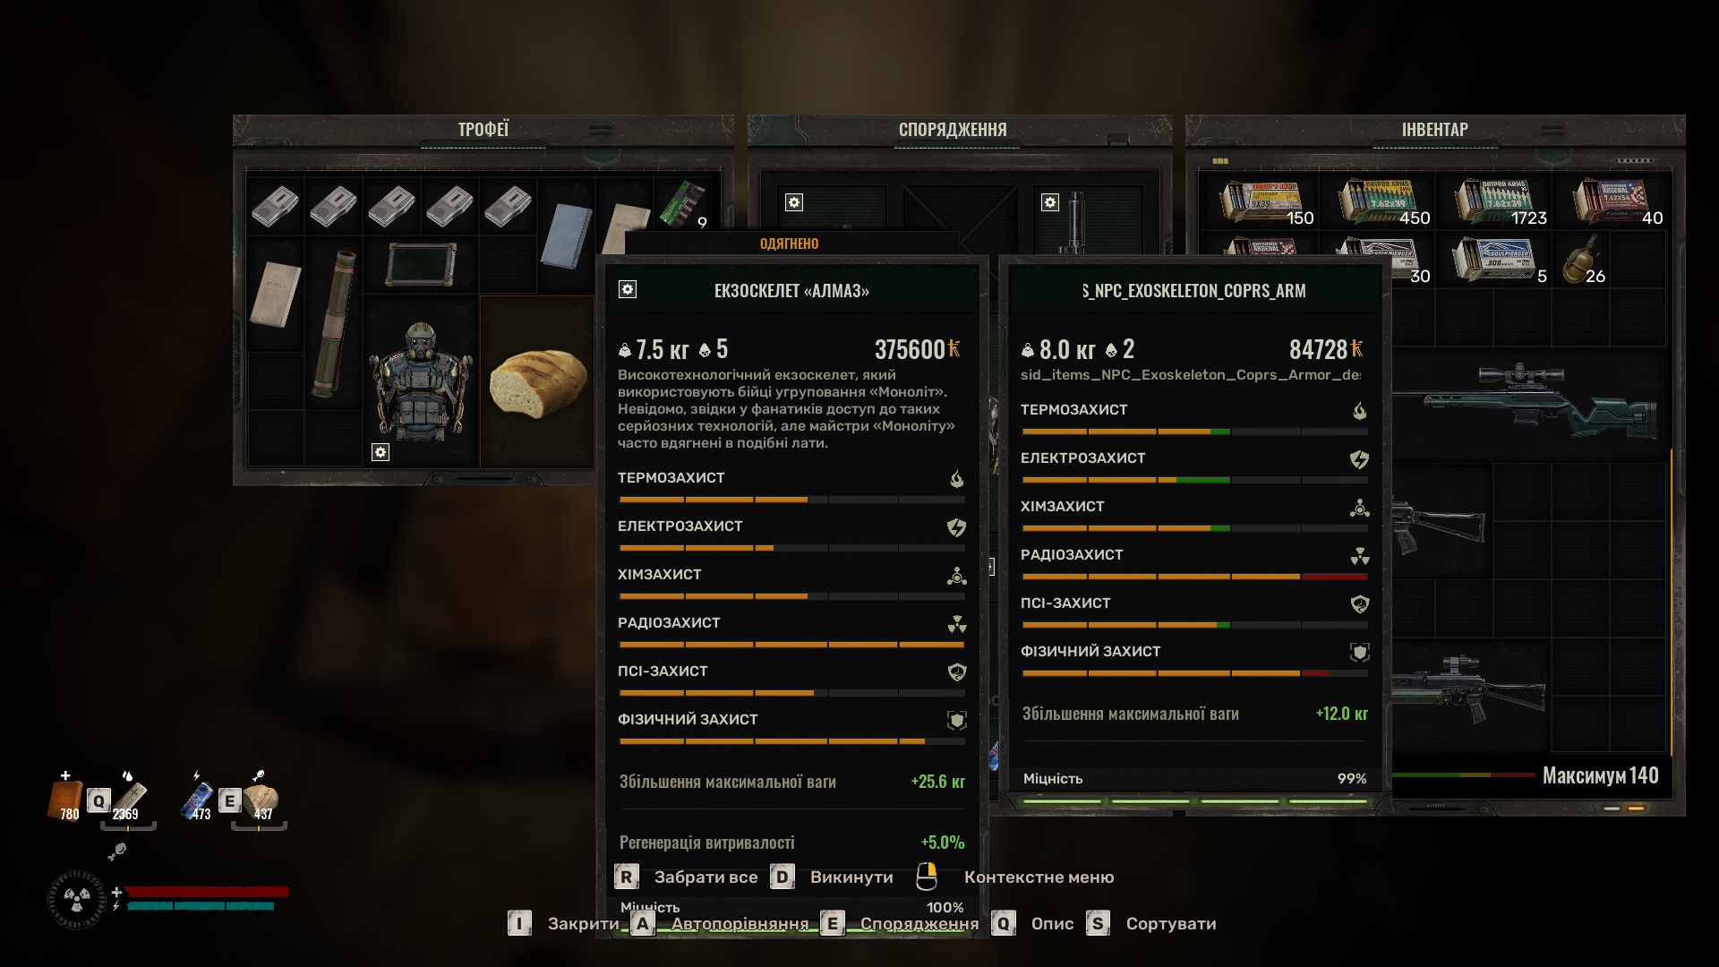Select the tablet PDA item in loot

coord(421,265)
